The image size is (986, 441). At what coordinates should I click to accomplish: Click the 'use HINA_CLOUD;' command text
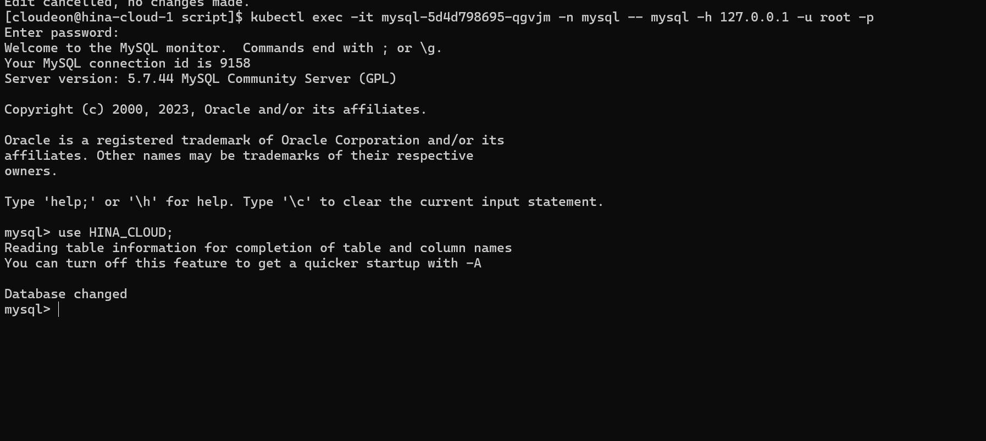point(115,233)
